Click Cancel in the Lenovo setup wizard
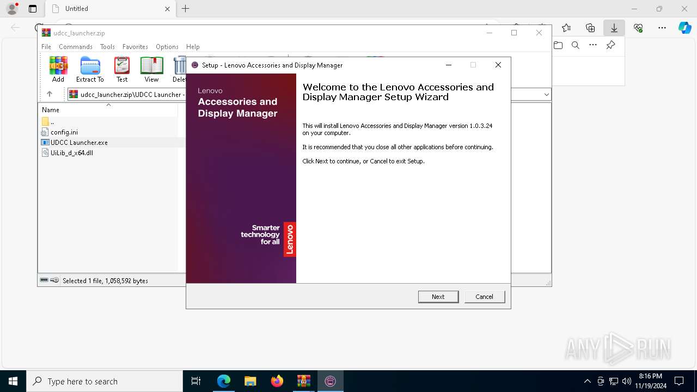The image size is (697, 392). pos(484,297)
